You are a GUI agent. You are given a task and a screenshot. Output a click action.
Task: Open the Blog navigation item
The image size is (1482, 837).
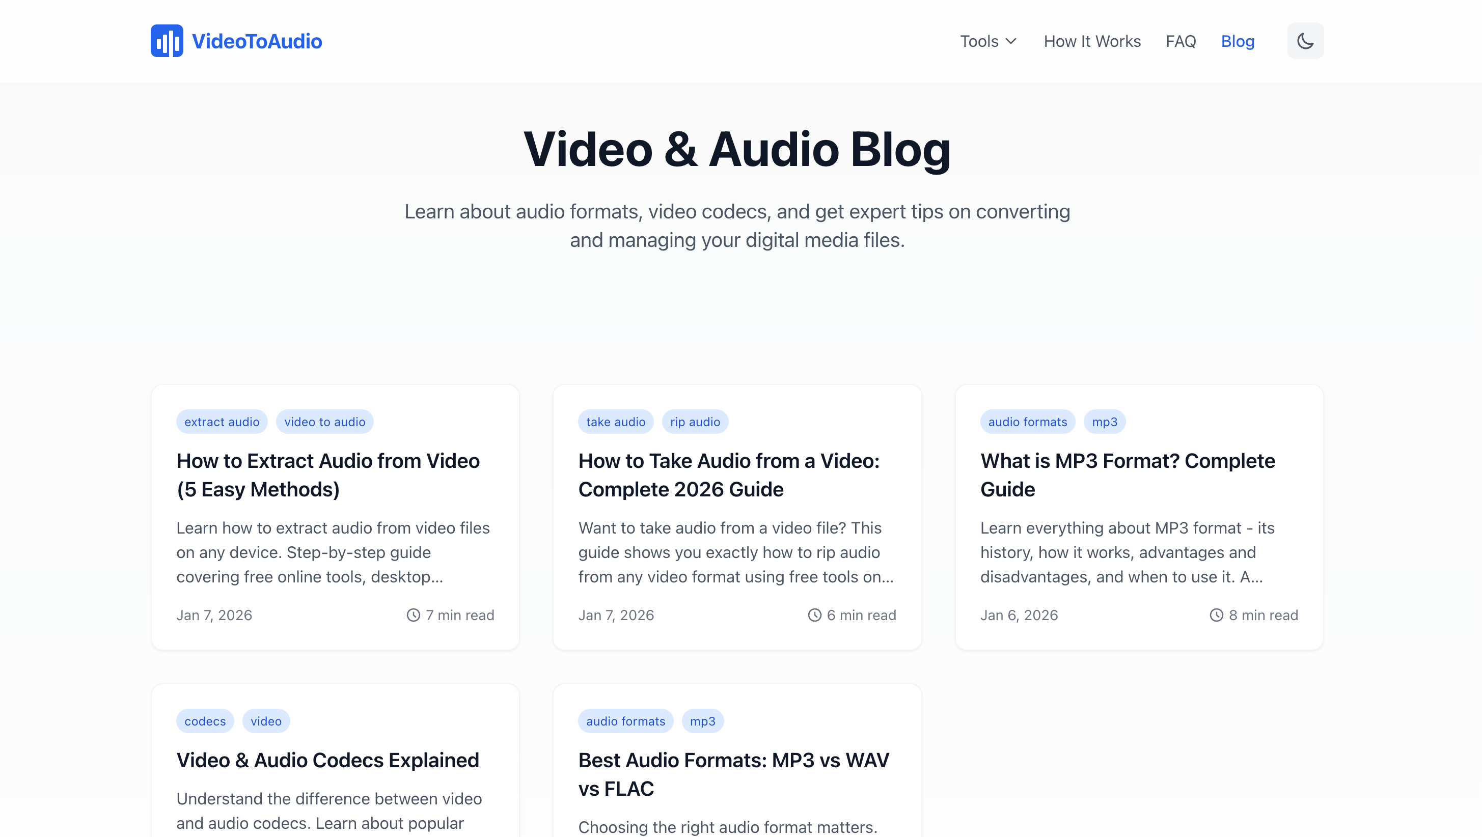1238,41
